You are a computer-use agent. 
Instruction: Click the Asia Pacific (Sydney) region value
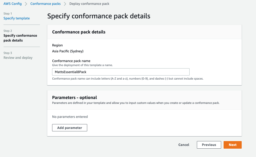(x=68, y=51)
